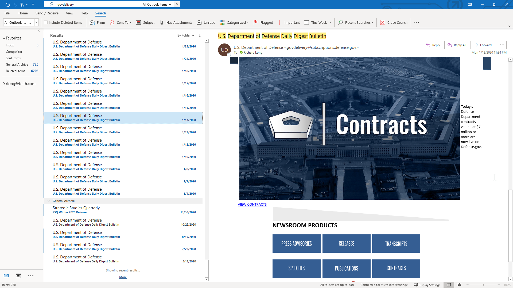Toggle the Important filter

289,22
